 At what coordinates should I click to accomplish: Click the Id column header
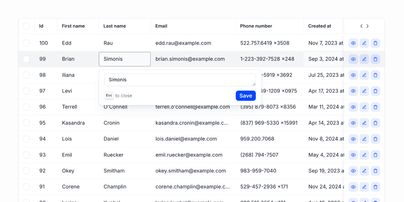pyautogui.click(x=46, y=26)
